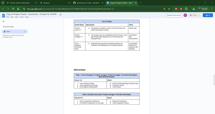Close the Synchronia GitHub tab
The height and width of the screenshot is (114, 215).
pos(102,3)
